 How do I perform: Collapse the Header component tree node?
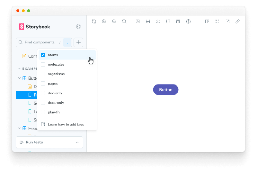[x=19, y=128]
